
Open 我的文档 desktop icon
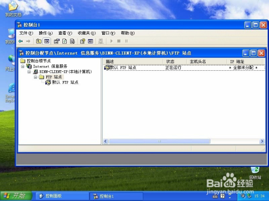[13, 9]
